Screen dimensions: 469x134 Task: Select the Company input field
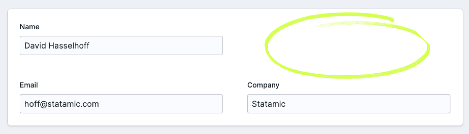pos(349,104)
